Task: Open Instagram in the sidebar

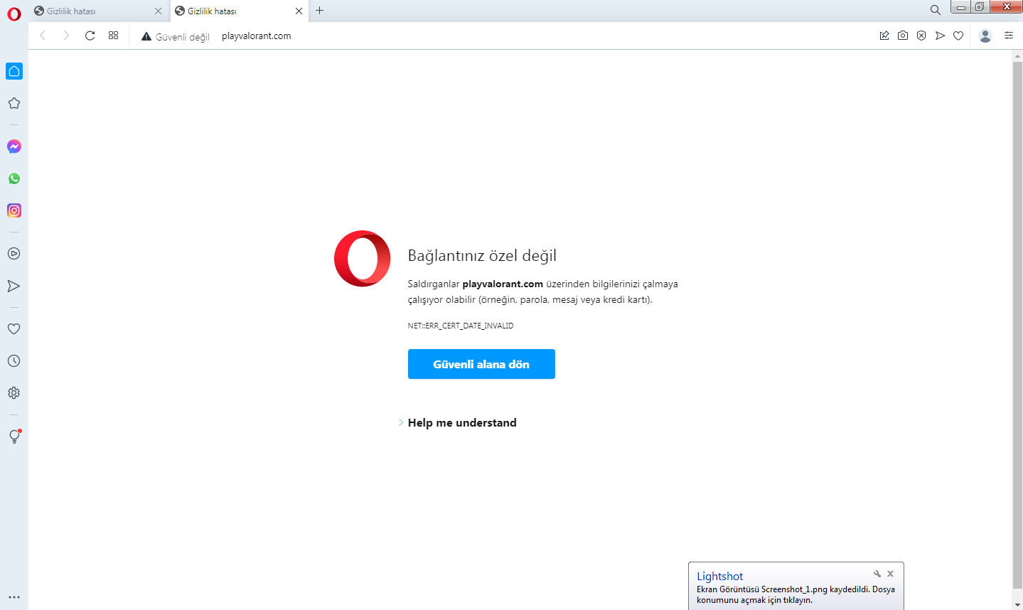Action: pos(14,210)
